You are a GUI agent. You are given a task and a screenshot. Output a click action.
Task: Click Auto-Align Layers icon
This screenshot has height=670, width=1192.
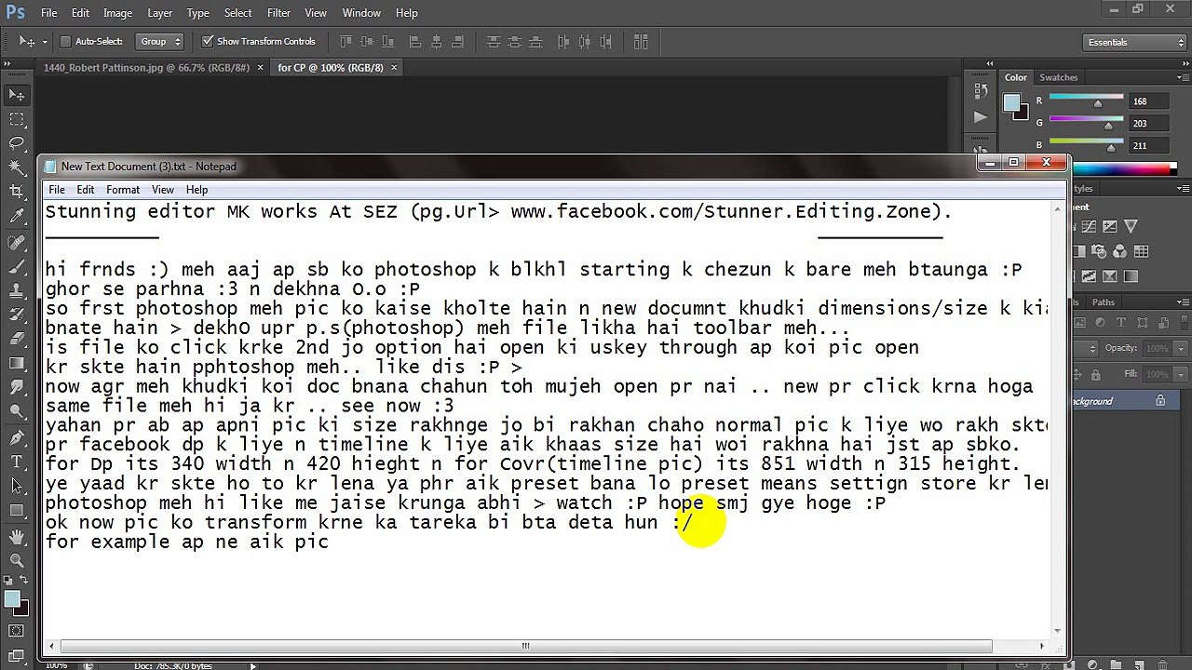(x=640, y=42)
